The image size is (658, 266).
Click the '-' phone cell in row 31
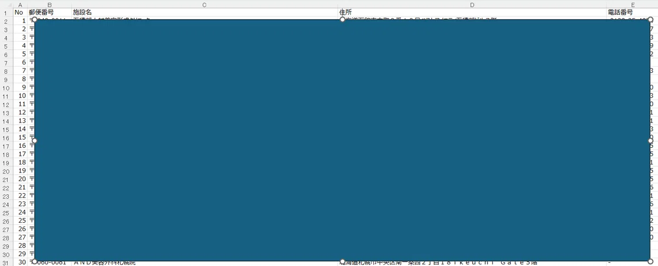[632, 263]
